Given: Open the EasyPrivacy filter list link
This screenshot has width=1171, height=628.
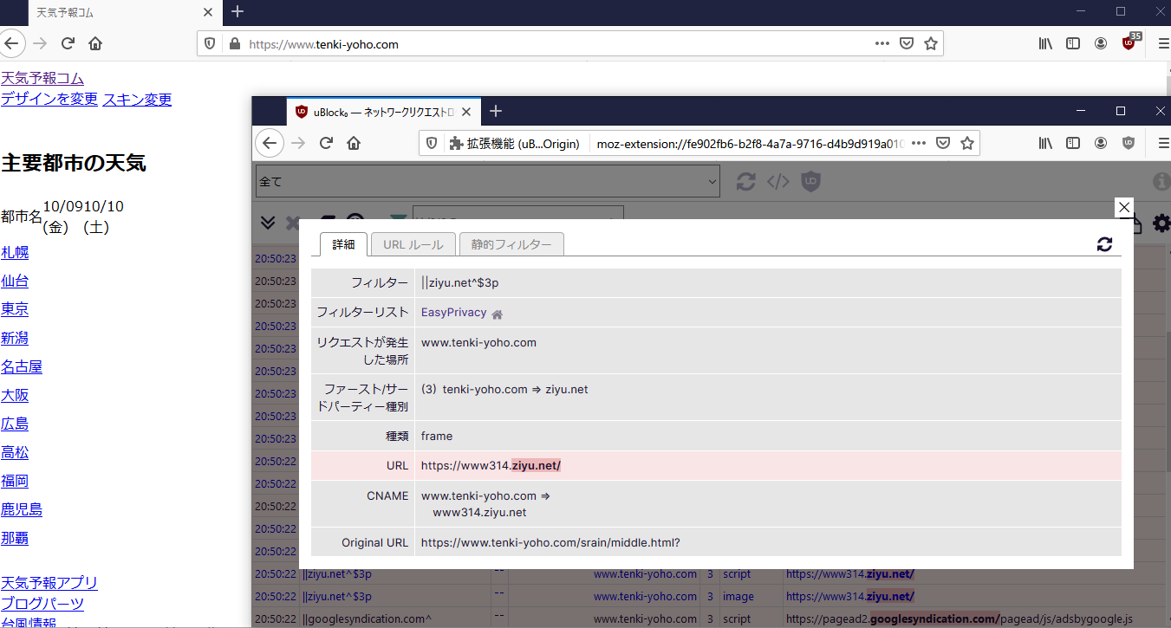Looking at the screenshot, I should [454, 313].
